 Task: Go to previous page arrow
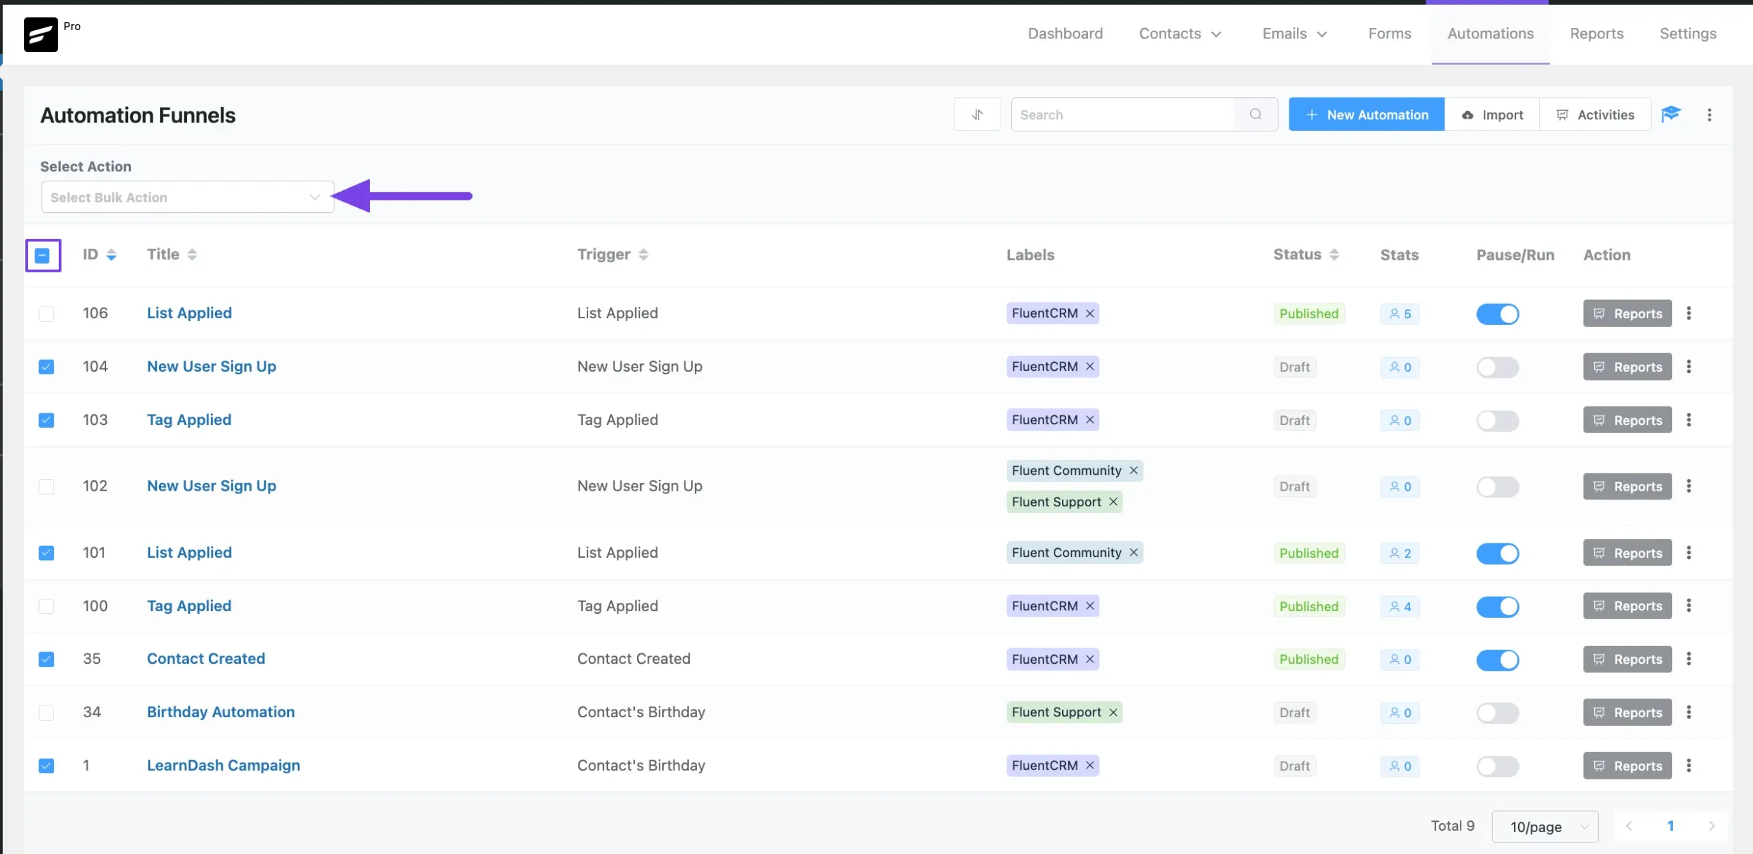click(x=1629, y=826)
